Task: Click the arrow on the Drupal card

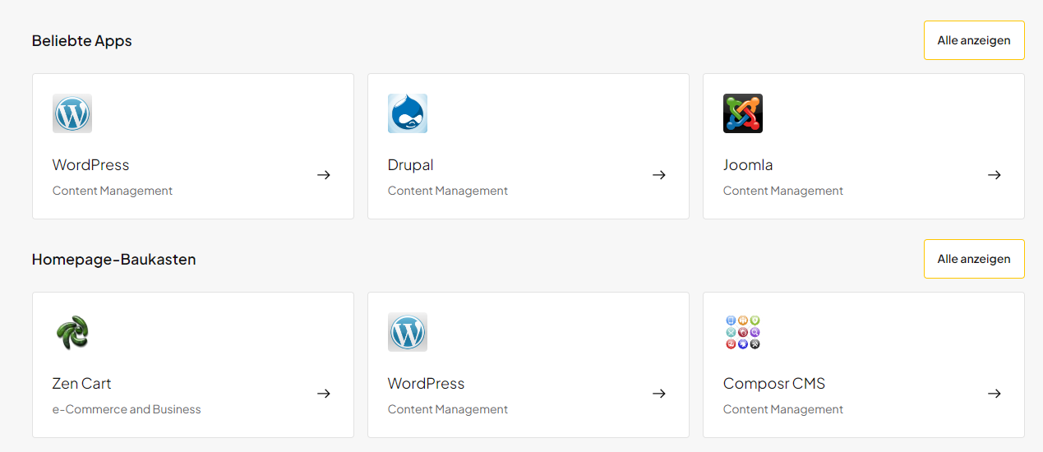Action: (659, 175)
